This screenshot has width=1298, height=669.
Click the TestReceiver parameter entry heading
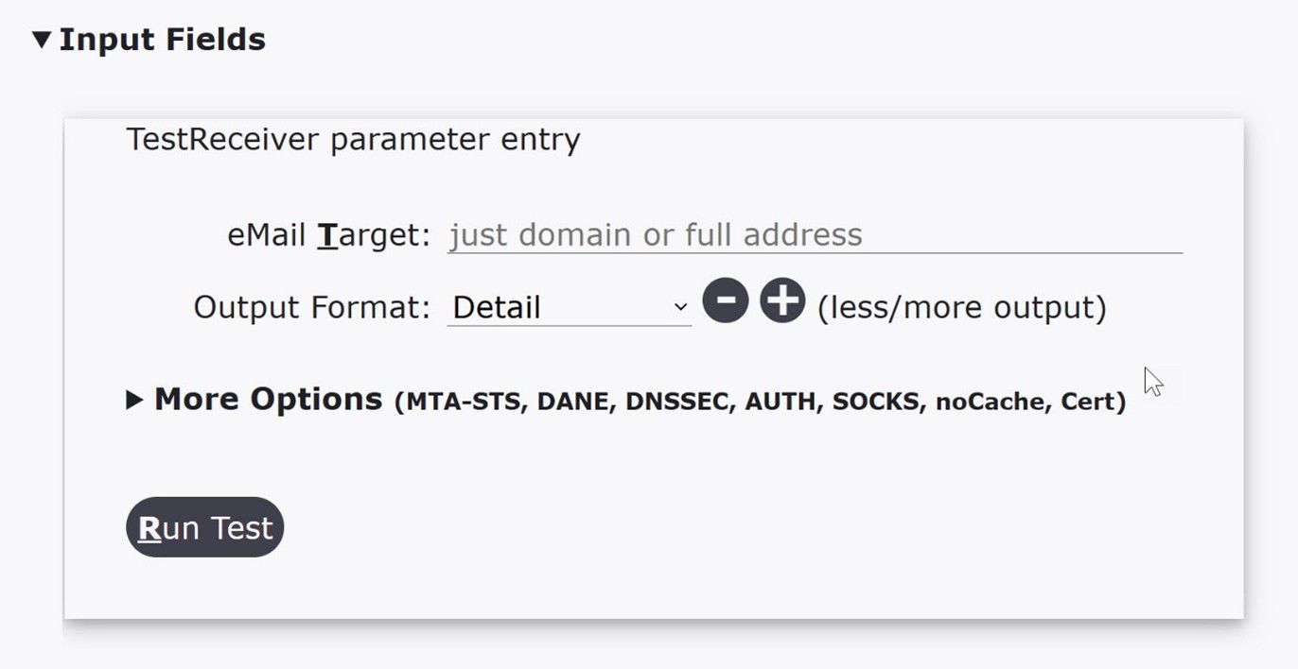(x=354, y=139)
